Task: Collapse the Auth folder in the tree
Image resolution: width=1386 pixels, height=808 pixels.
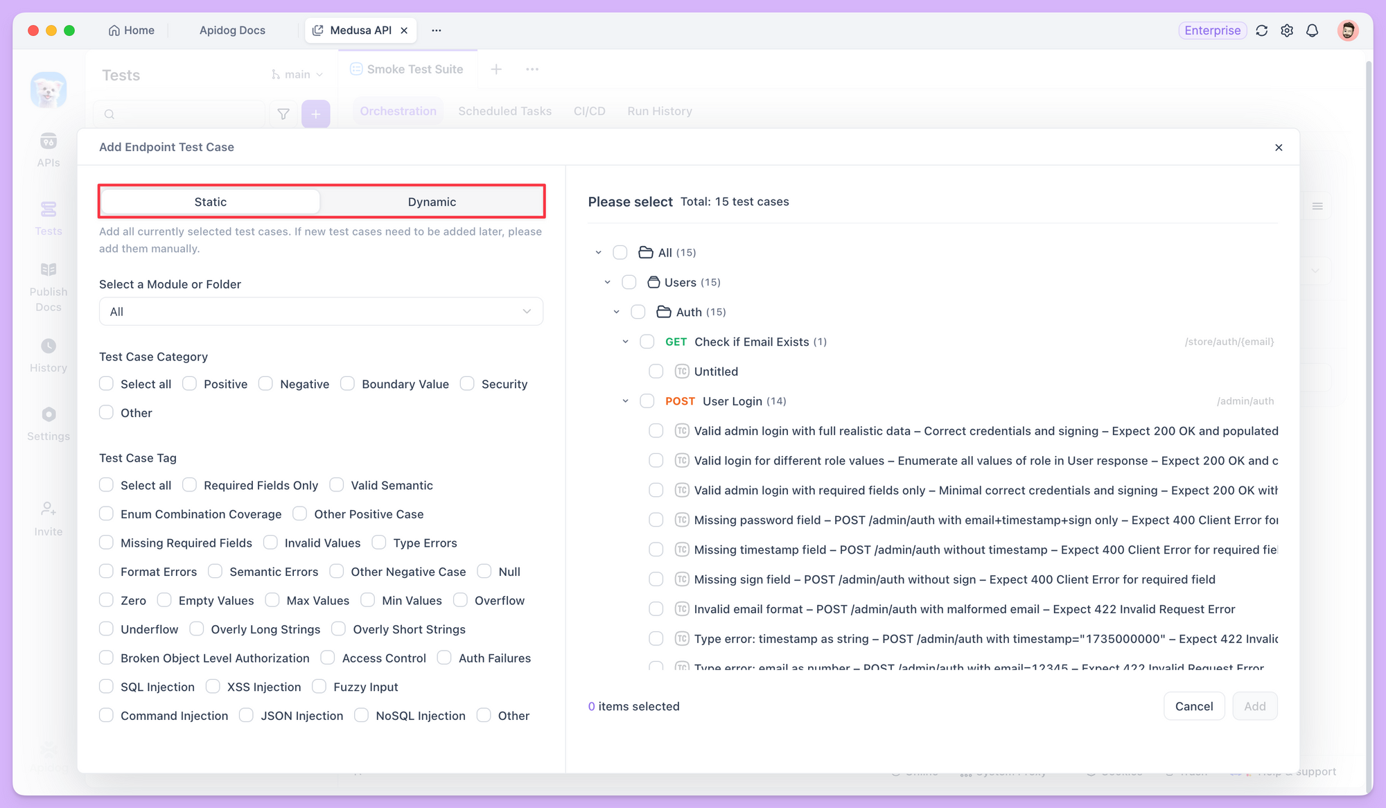Action: [x=617, y=312]
